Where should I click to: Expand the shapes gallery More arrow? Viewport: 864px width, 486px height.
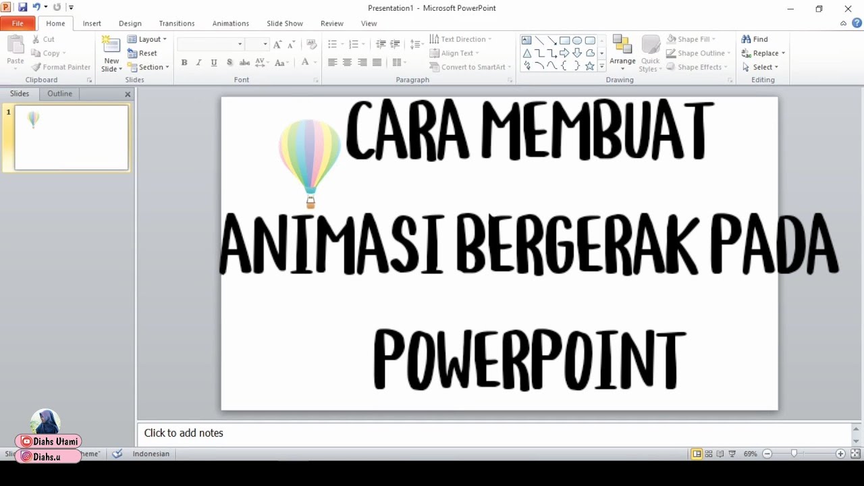(601, 66)
